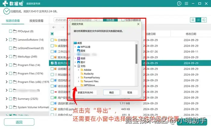
Task: Expand the LenovoSoftstore tree node
Action: (x=6, y=40)
